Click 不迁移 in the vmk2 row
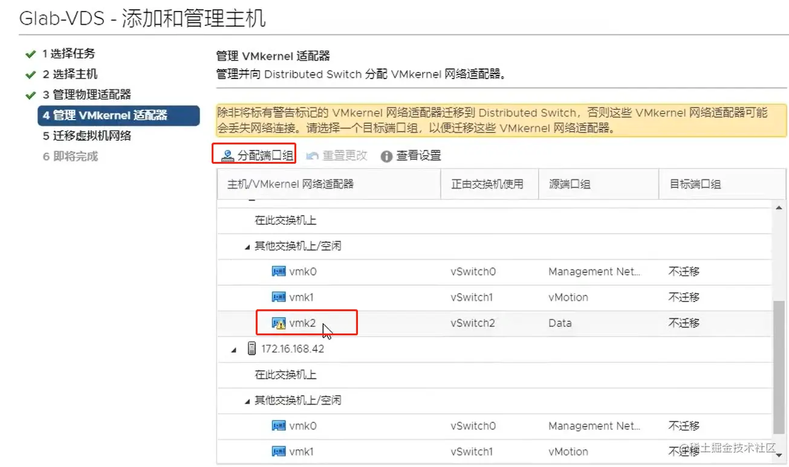Viewport: 789px width, 467px height. pyautogui.click(x=684, y=323)
